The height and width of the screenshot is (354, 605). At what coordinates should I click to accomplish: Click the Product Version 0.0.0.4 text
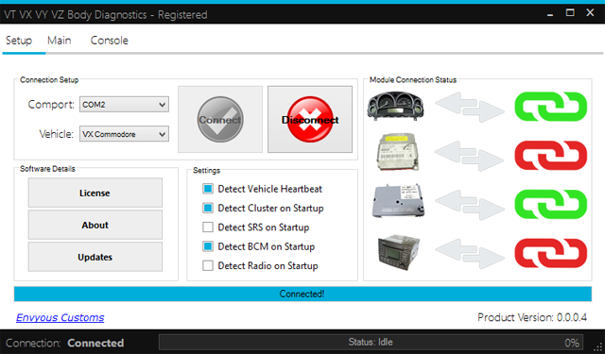(x=532, y=317)
